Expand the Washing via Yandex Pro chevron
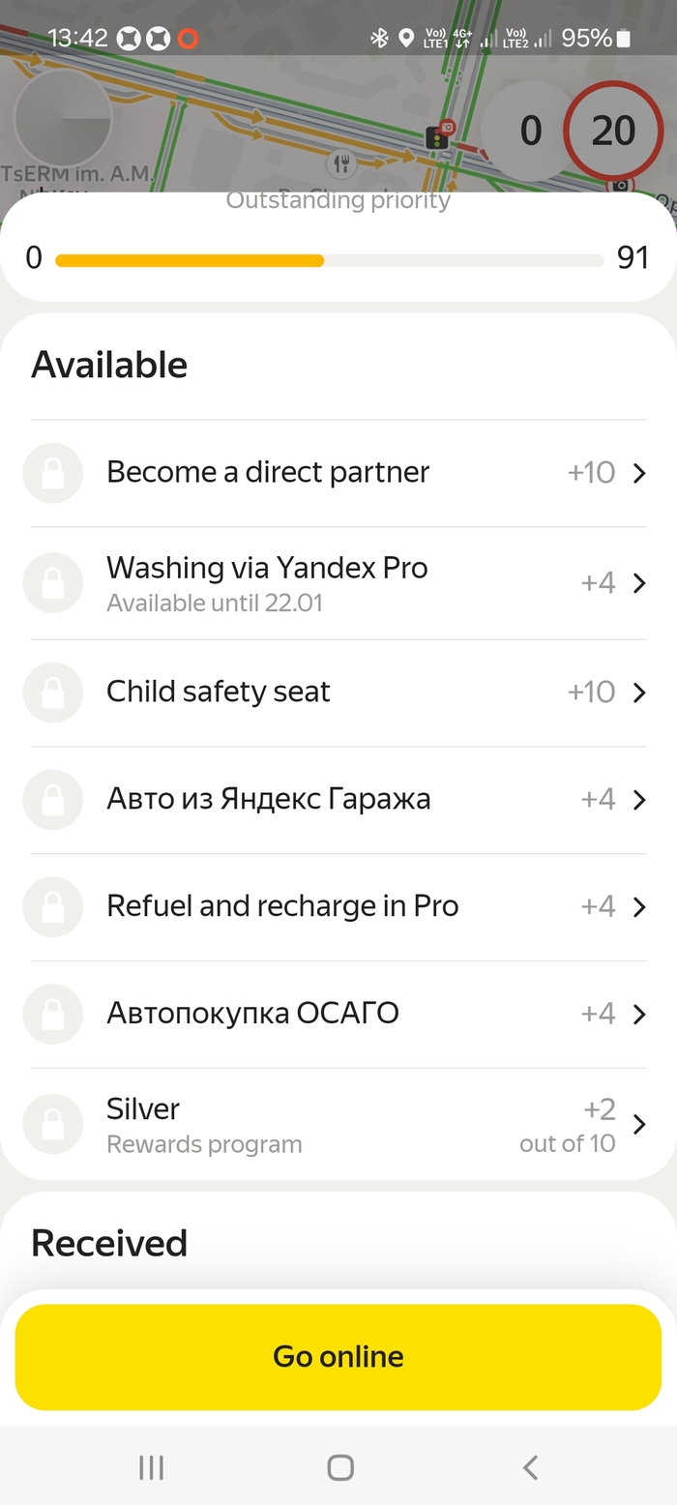The width and height of the screenshot is (677, 1505). 638,583
